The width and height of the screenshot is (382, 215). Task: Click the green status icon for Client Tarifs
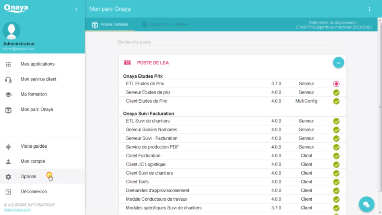tap(336, 182)
